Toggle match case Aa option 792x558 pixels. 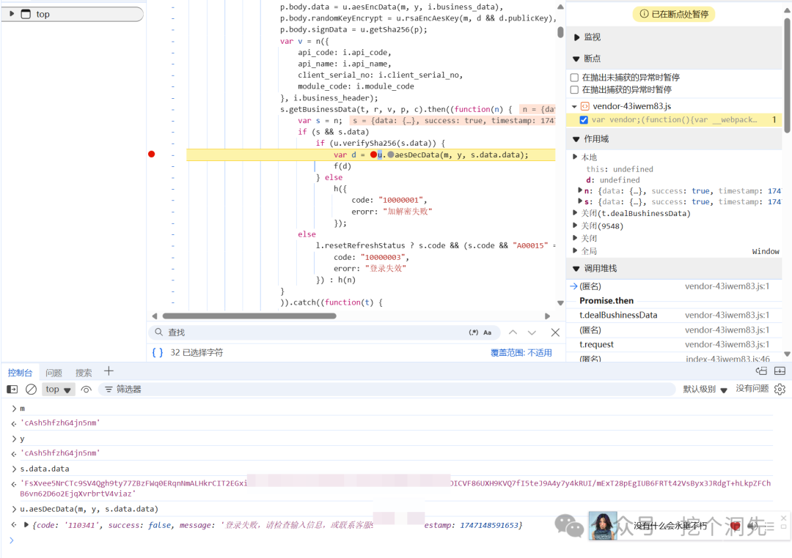[x=488, y=332]
